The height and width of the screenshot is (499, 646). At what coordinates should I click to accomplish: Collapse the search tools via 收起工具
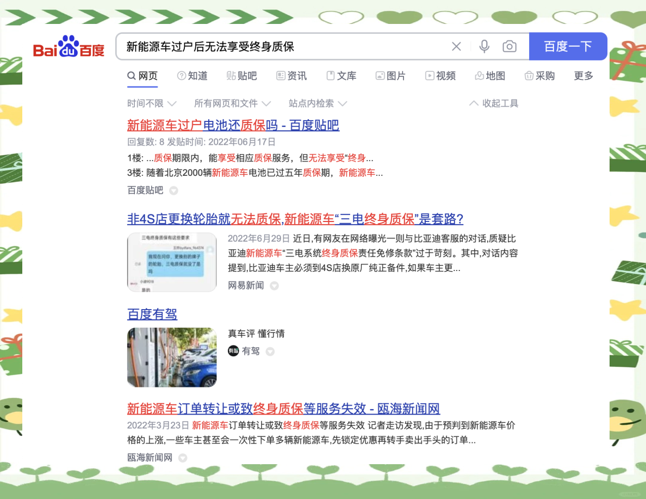(494, 103)
